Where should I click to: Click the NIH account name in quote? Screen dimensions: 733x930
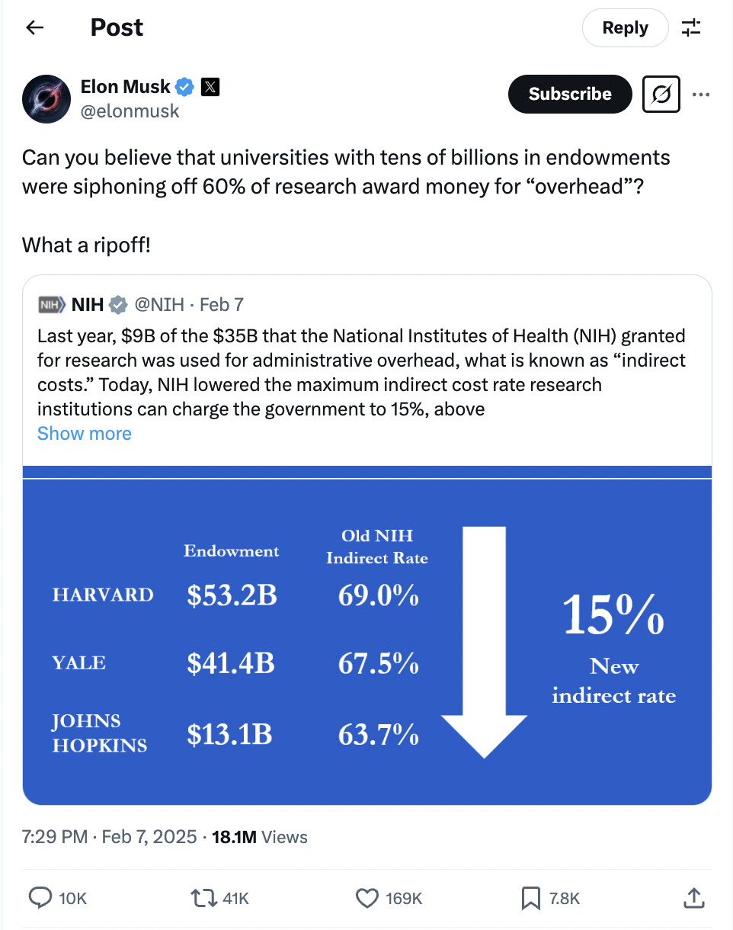point(88,305)
